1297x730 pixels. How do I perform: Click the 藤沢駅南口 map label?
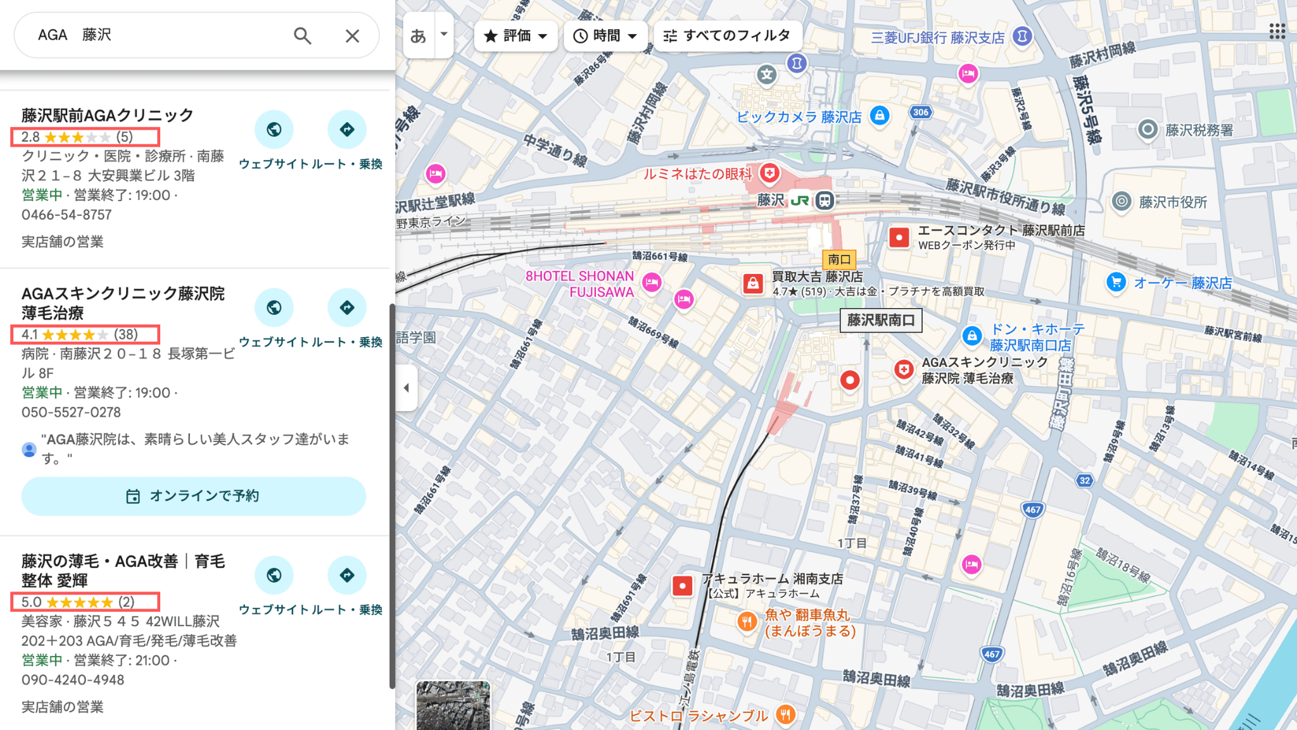tap(881, 320)
